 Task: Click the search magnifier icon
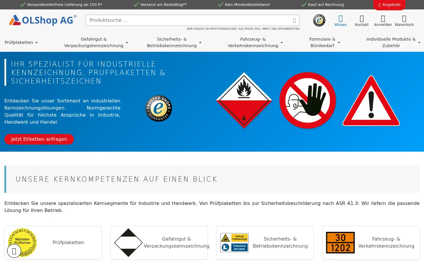pos(294,20)
